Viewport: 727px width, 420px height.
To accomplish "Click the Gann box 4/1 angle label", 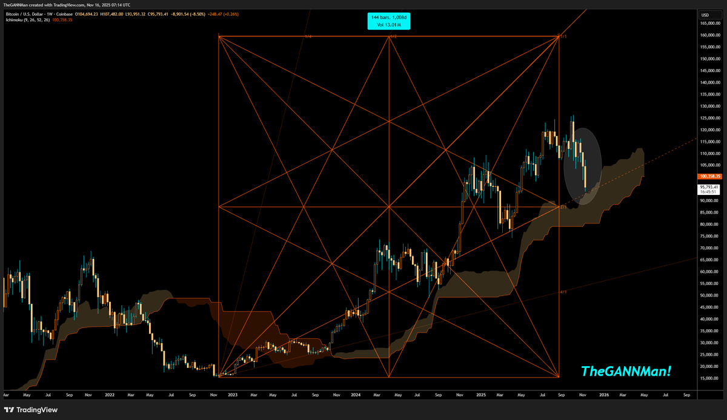I will click(563, 292).
